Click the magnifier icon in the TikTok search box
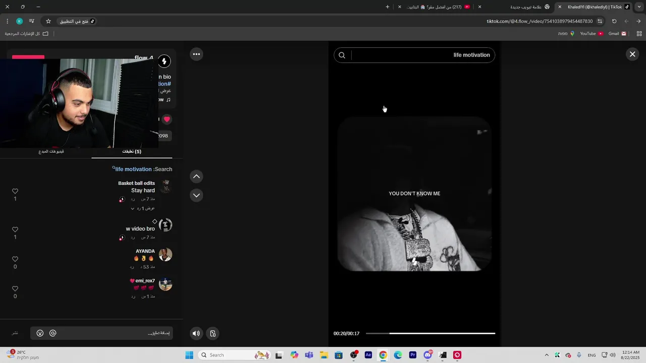This screenshot has width=646, height=363. tap(342, 55)
